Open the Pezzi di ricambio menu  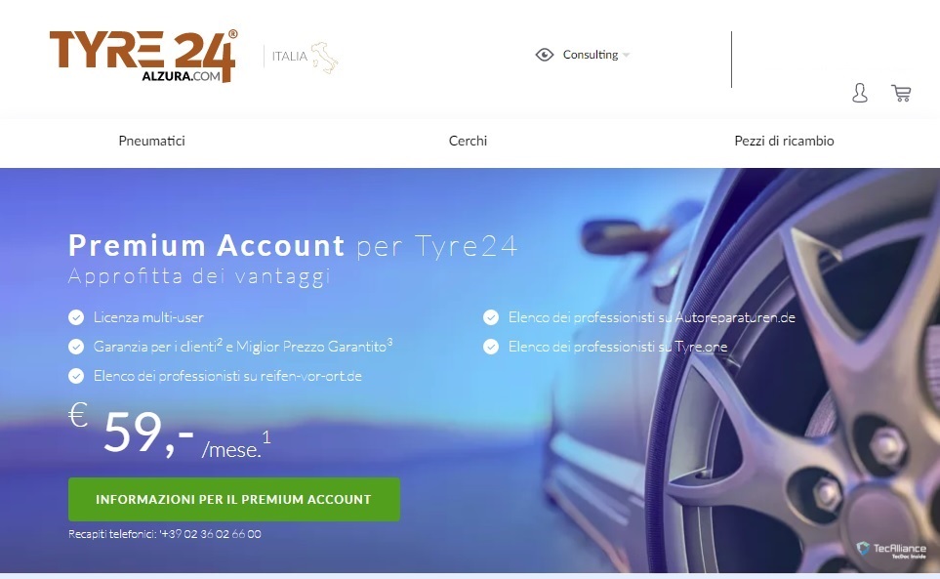784,141
